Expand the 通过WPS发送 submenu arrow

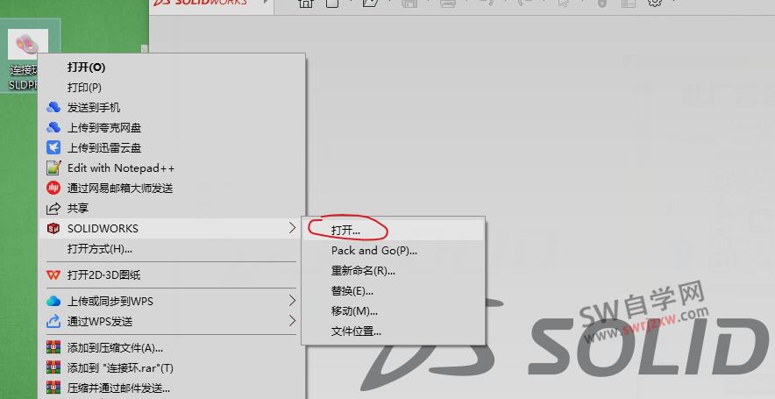click(292, 321)
